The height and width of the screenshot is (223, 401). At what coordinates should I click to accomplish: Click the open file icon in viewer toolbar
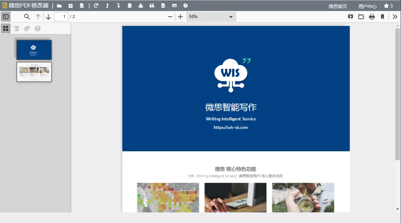[x=361, y=17]
